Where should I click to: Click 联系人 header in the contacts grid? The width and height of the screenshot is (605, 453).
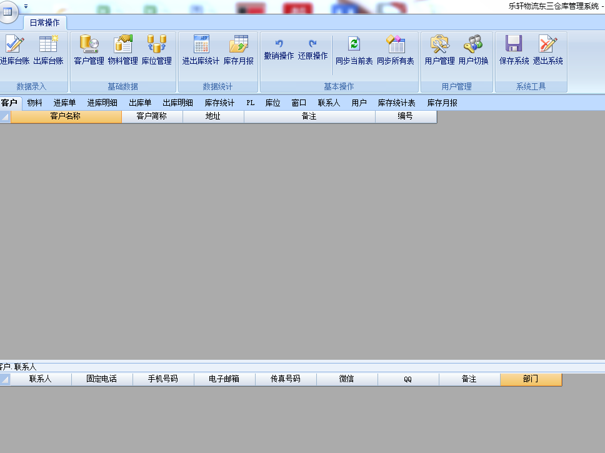click(41, 379)
